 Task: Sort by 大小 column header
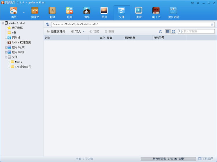click(97, 38)
